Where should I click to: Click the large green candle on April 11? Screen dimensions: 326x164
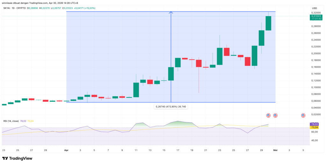136,90
